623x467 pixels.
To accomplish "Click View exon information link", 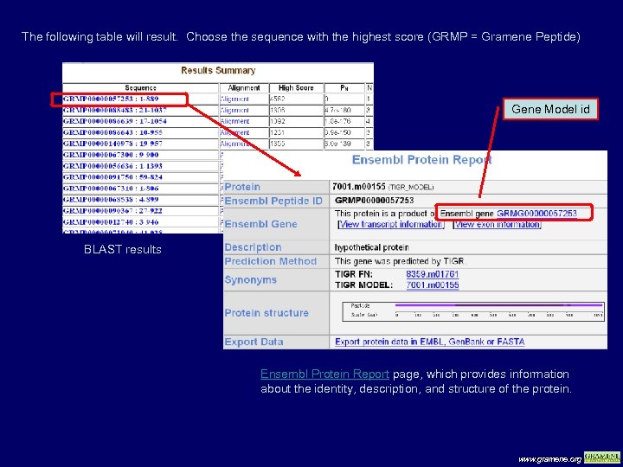I will pos(497,224).
